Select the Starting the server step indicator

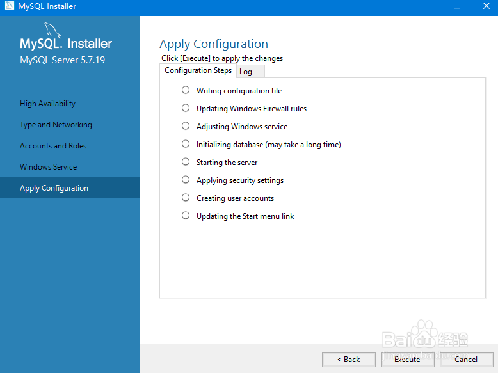186,162
